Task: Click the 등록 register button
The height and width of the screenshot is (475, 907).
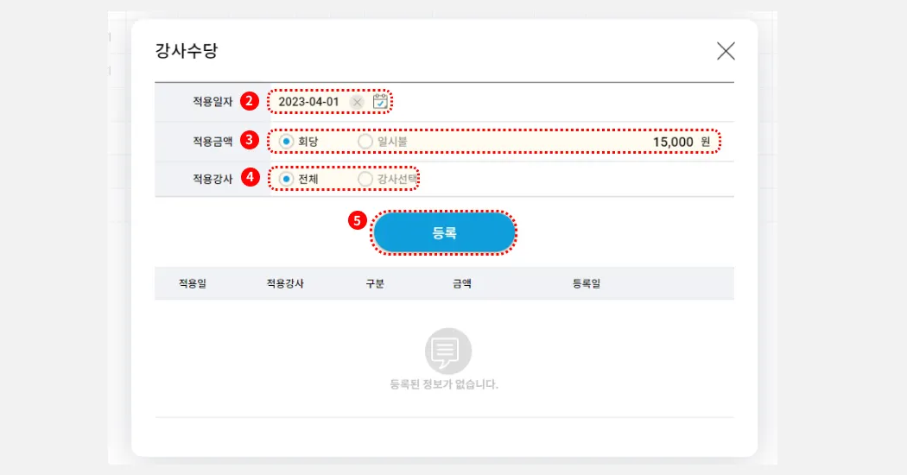Action: [444, 232]
